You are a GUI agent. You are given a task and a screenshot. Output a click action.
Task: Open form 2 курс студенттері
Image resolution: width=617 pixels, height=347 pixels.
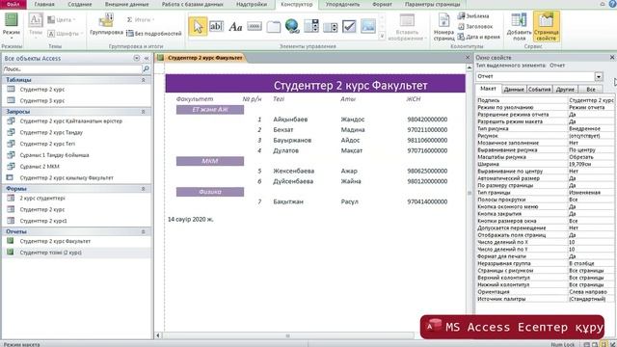click(42, 199)
